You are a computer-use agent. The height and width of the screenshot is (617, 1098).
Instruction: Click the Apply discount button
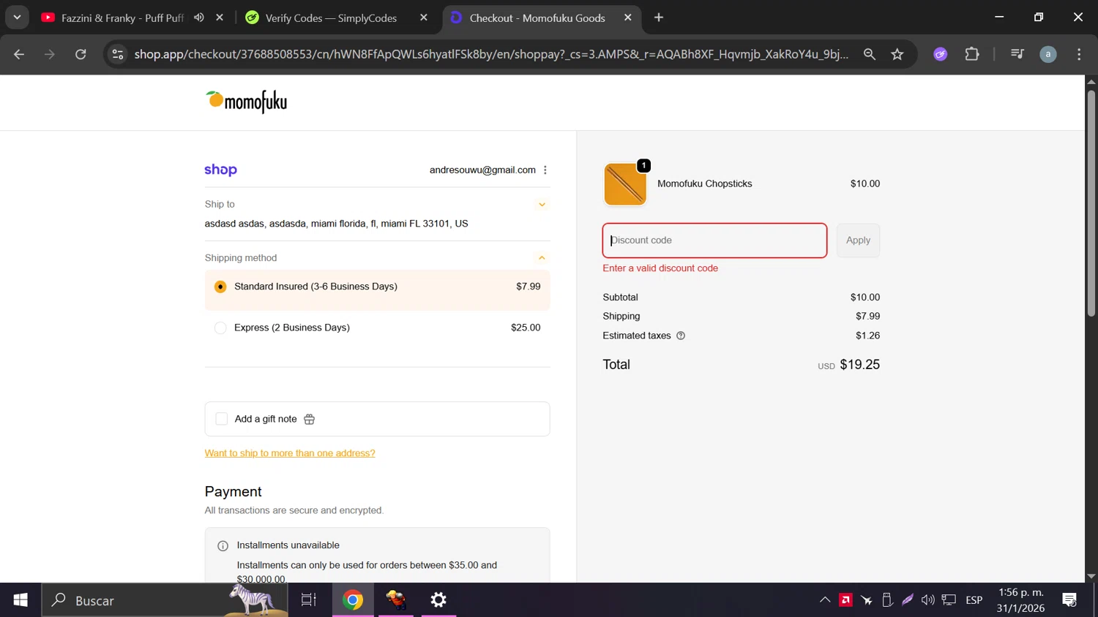(858, 241)
